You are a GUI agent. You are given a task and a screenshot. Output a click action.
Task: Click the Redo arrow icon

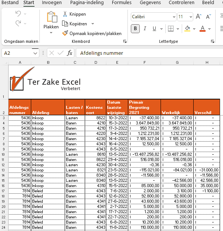pyautogui.click(x=18, y=23)
